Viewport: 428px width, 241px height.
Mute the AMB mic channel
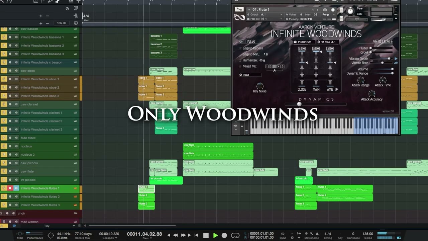tap(332, 49)
